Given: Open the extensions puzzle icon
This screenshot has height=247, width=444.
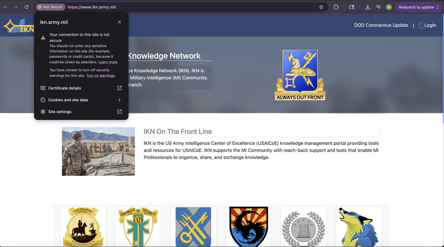Looking at the screenshot, I should 336,7.
